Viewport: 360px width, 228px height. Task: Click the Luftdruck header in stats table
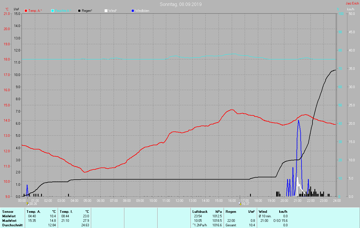(x=199, y=211)
